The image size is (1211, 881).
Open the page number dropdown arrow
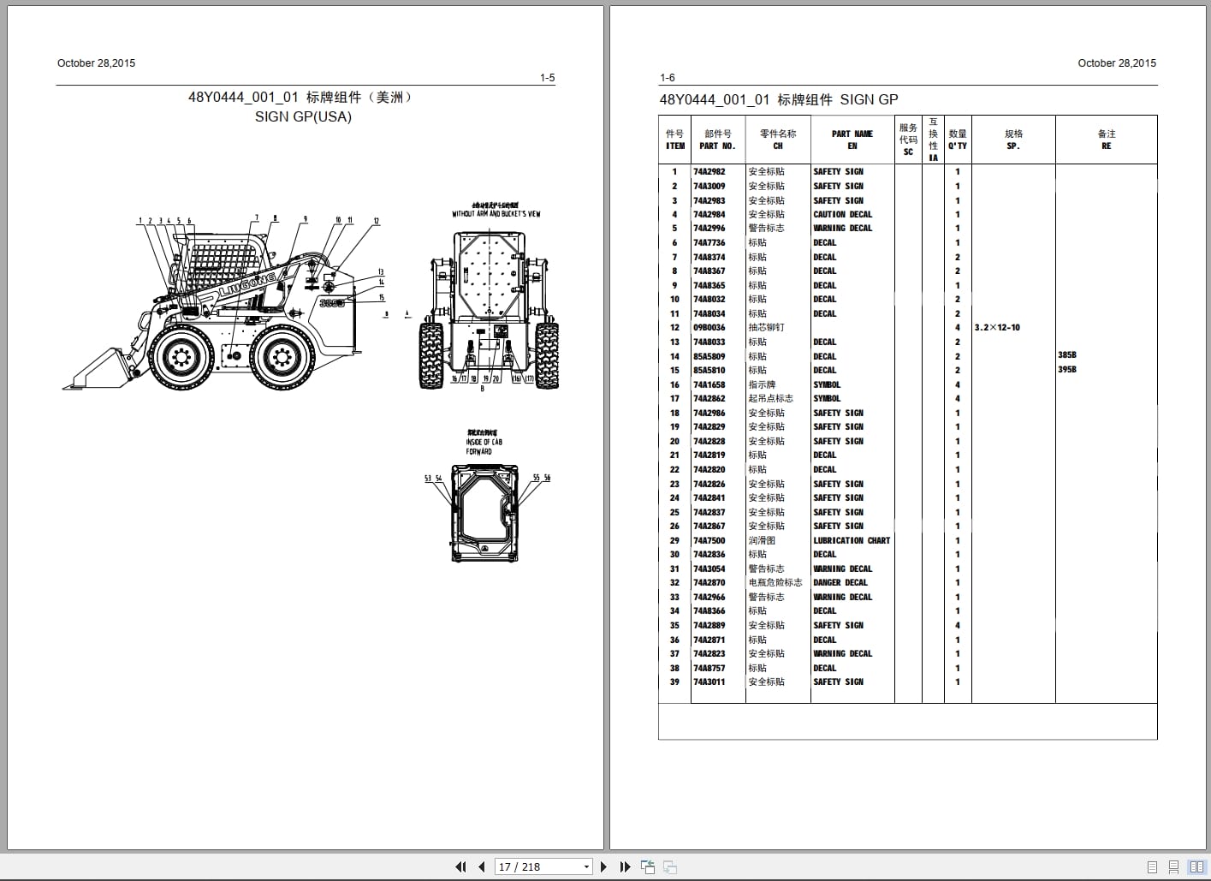586,866
